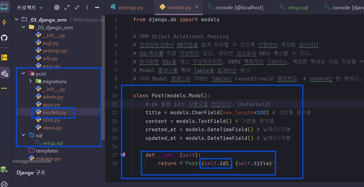This screenshot has height=187, width=364.
Task: Select the templates folder
Action: coord(43,151)
